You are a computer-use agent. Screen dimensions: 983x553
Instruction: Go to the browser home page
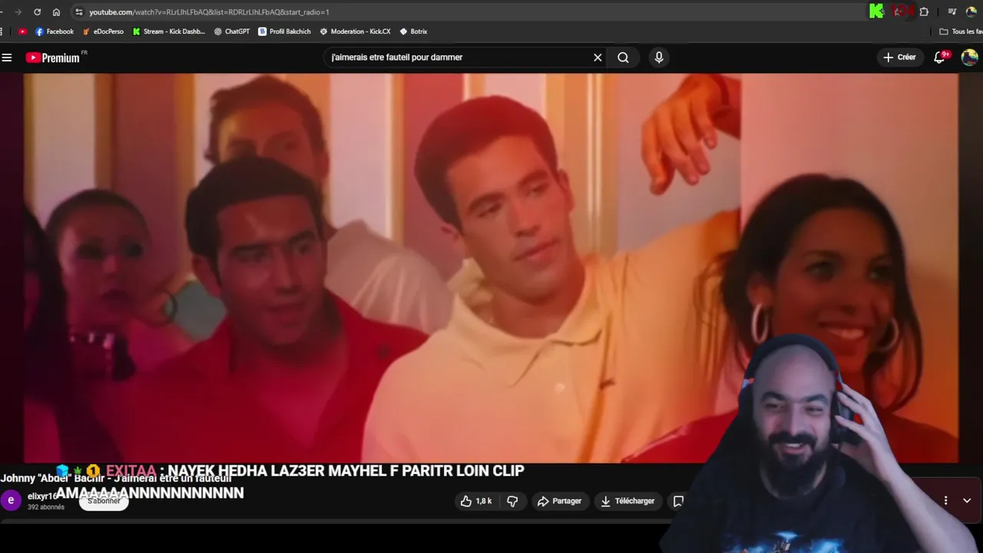(x=56, y=12)
